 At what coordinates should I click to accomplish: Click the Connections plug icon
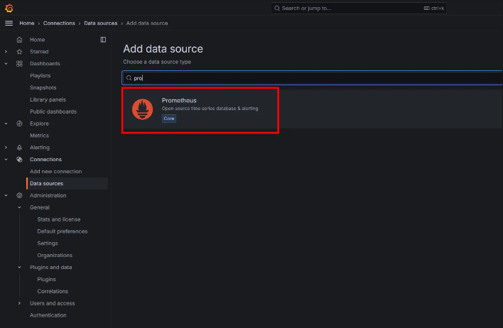point(19,159)
